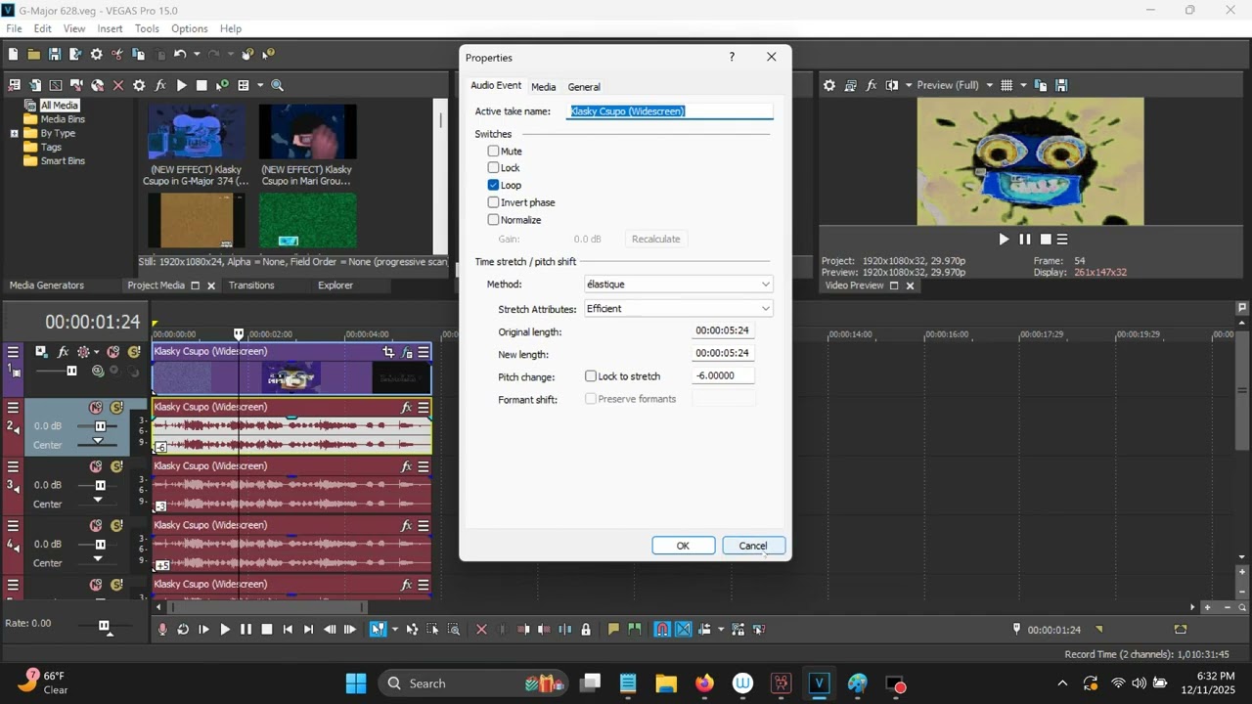Mute audio track 3
The image size is (1252, 704).
coord(96,466)
